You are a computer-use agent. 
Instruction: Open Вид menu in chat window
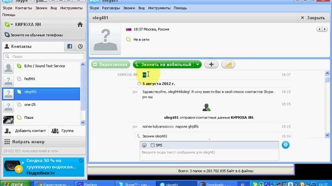pyautogui.click(x=142, y=8)
